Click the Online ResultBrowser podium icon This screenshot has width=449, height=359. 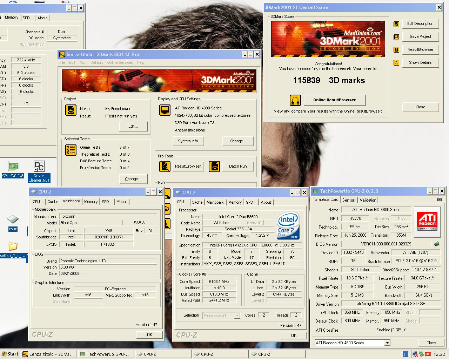point(295,100)
